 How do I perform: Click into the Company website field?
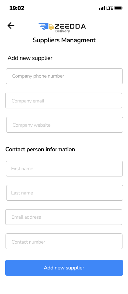point(64,125)
